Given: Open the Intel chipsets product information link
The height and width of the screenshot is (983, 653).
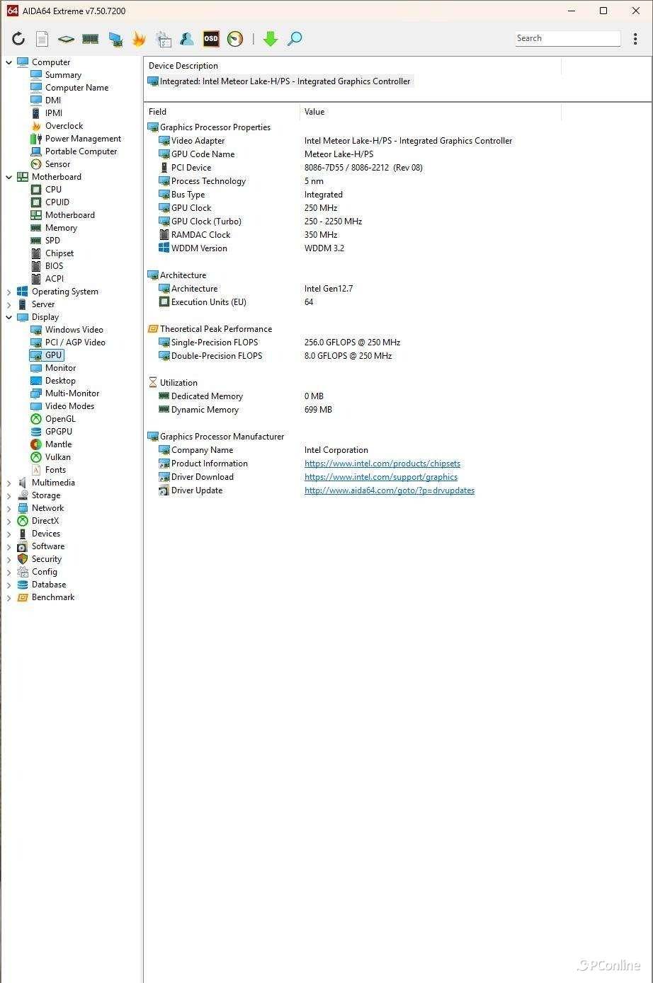Looking at the screenshot, I should pos(382,464).
